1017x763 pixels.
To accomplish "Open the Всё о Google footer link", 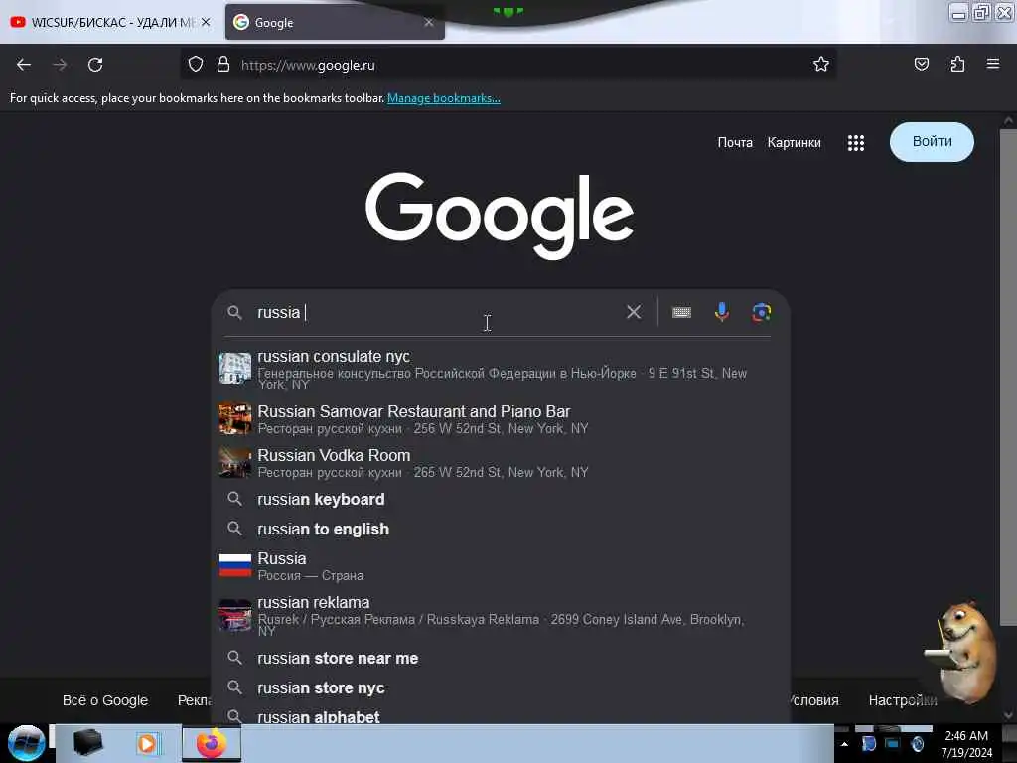I will point(105,700).
